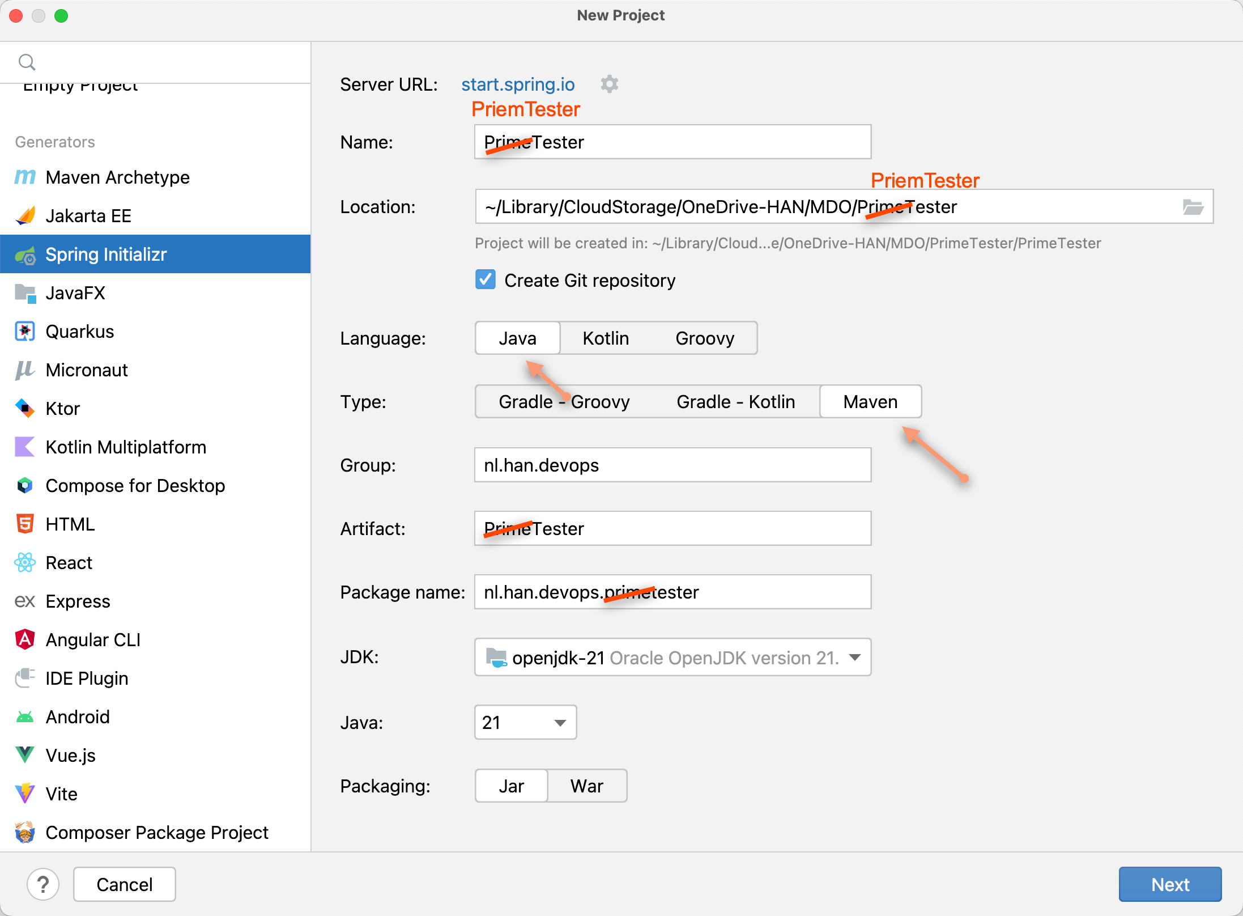Image resolution: width=1243 pixels, height=916 pixels.
Task: Select React generator label
Action: [69, 563]
